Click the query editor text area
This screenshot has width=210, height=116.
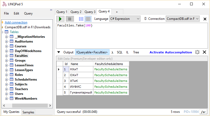tap(132, 36)
